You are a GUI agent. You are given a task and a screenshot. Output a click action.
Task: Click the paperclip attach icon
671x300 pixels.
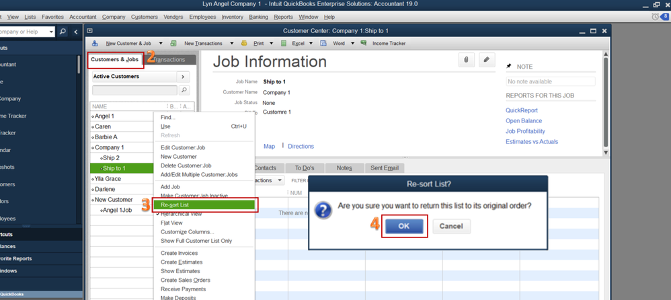(x=466, y=61)
